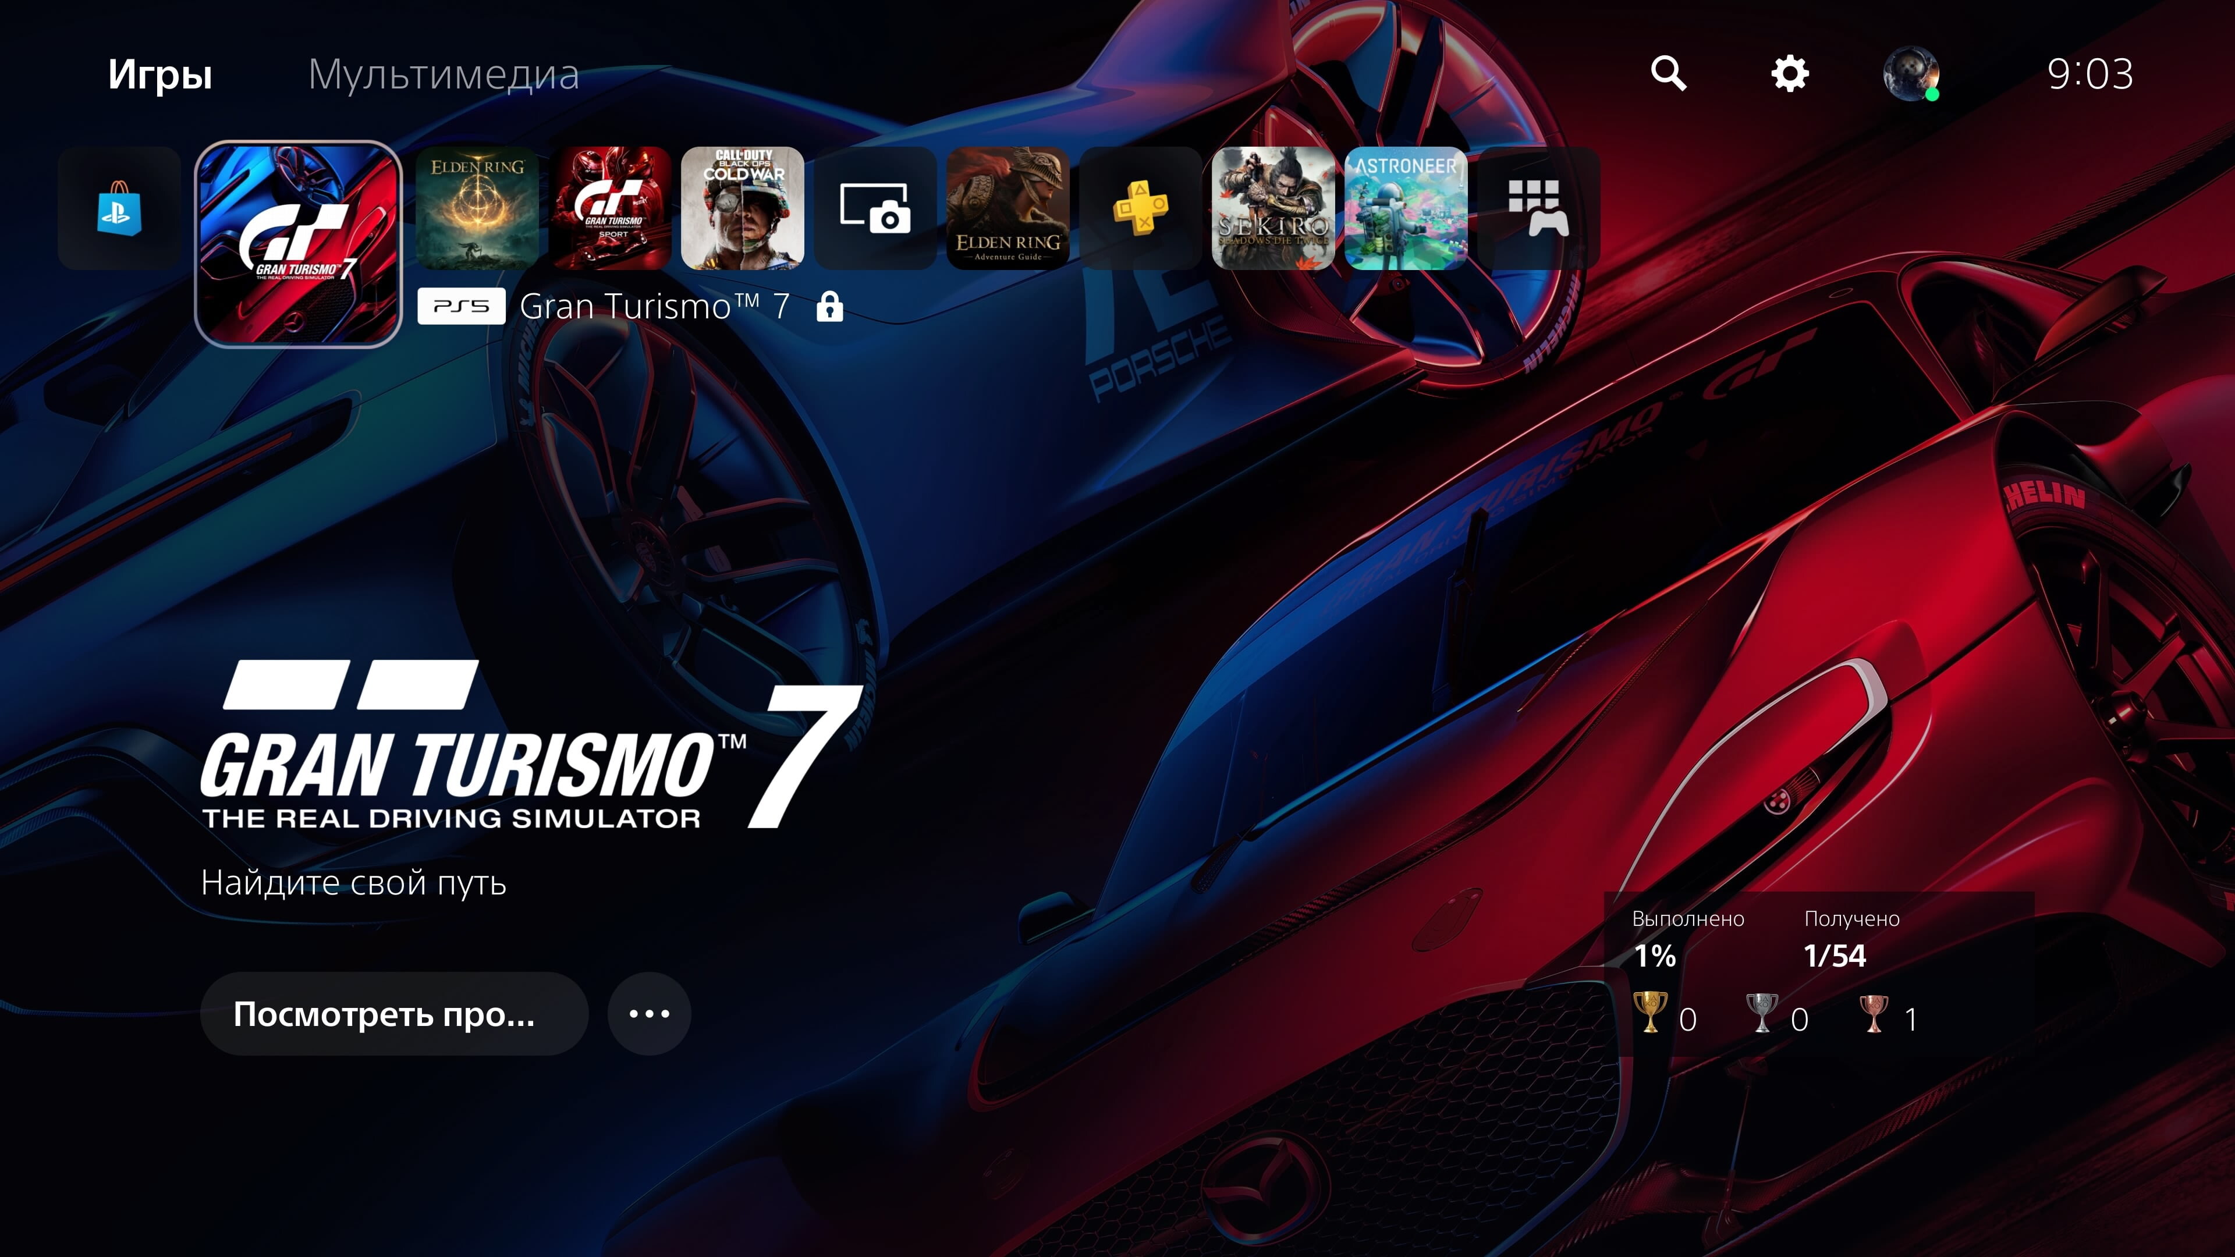Click the Получено 1/54 trophy count
This screenshot has width=2235, height=1257.
click(1851, 939)
